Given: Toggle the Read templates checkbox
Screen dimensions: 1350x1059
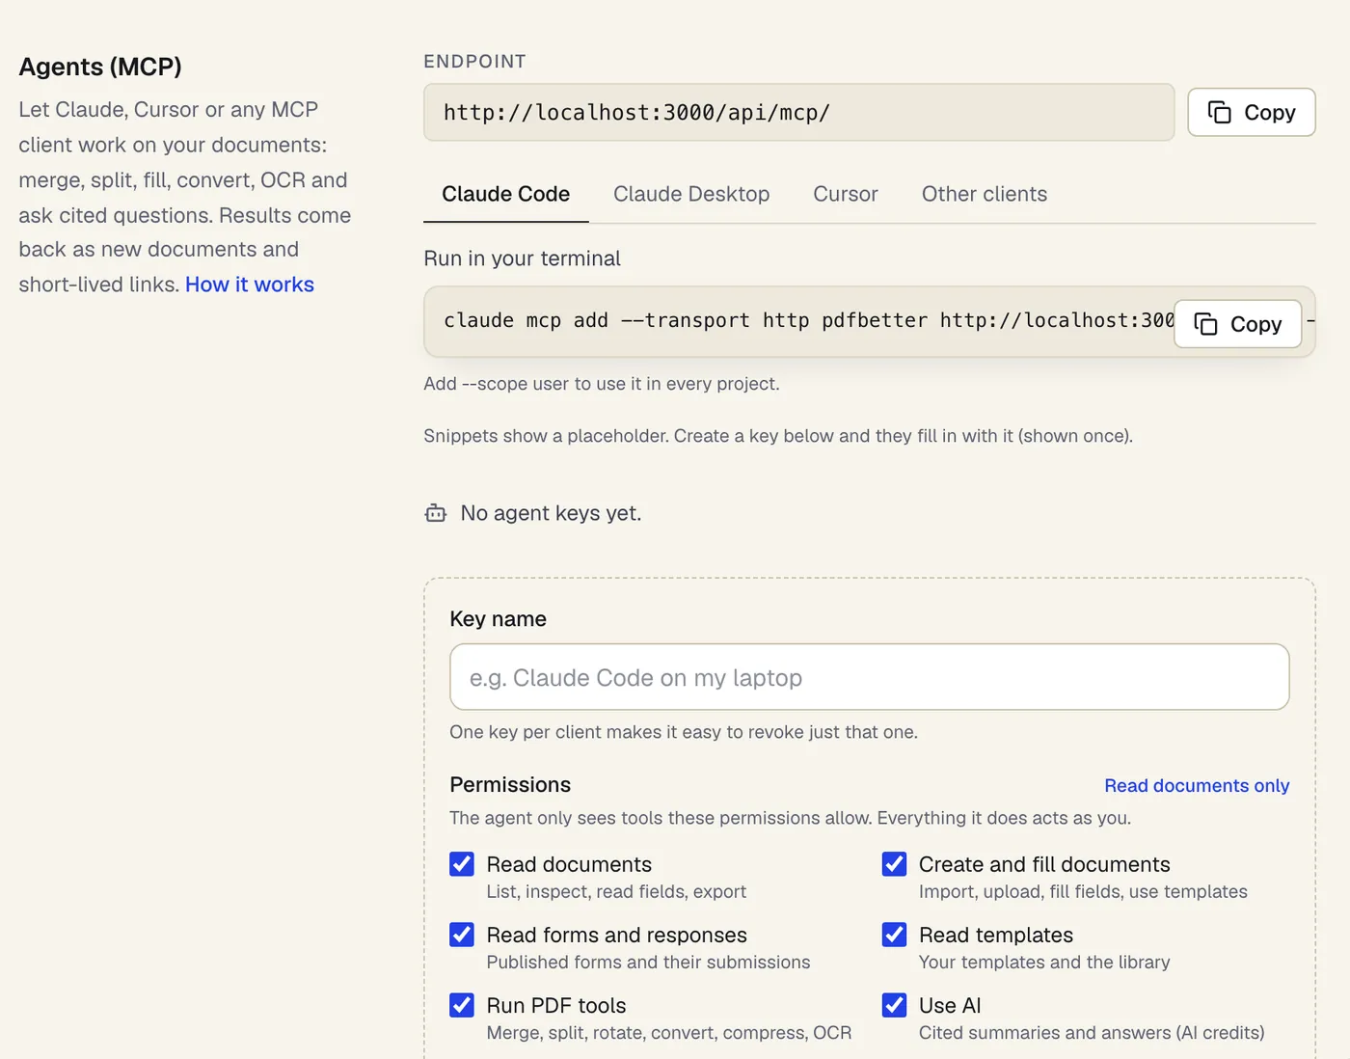Looking at the screenshot, I should click(894, 935).
